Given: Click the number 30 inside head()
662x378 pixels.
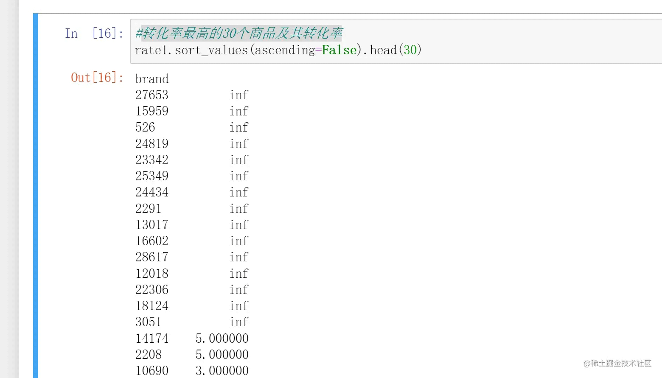Looking at the screenshot, I should (x=410, y=50).
